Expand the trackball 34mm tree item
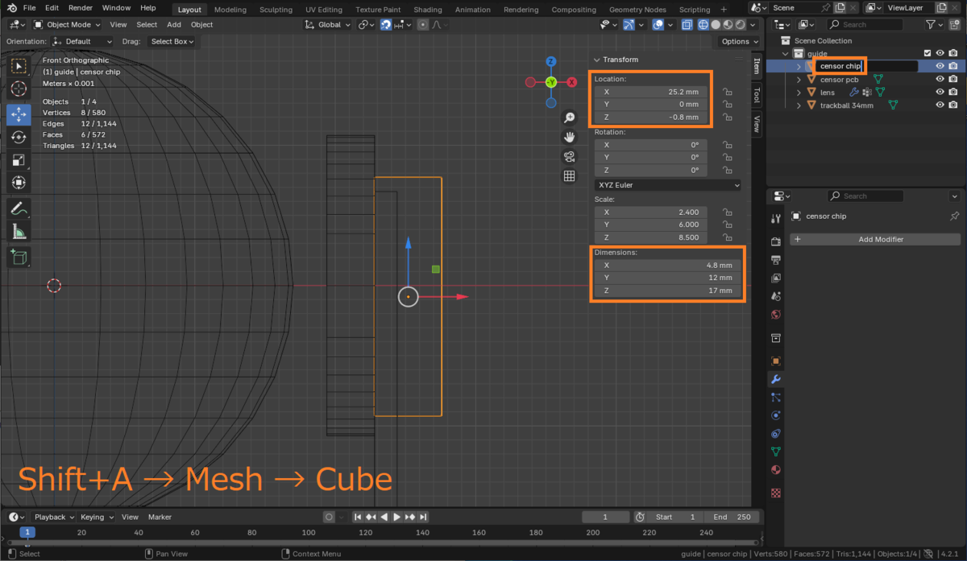 click(799, 105)
